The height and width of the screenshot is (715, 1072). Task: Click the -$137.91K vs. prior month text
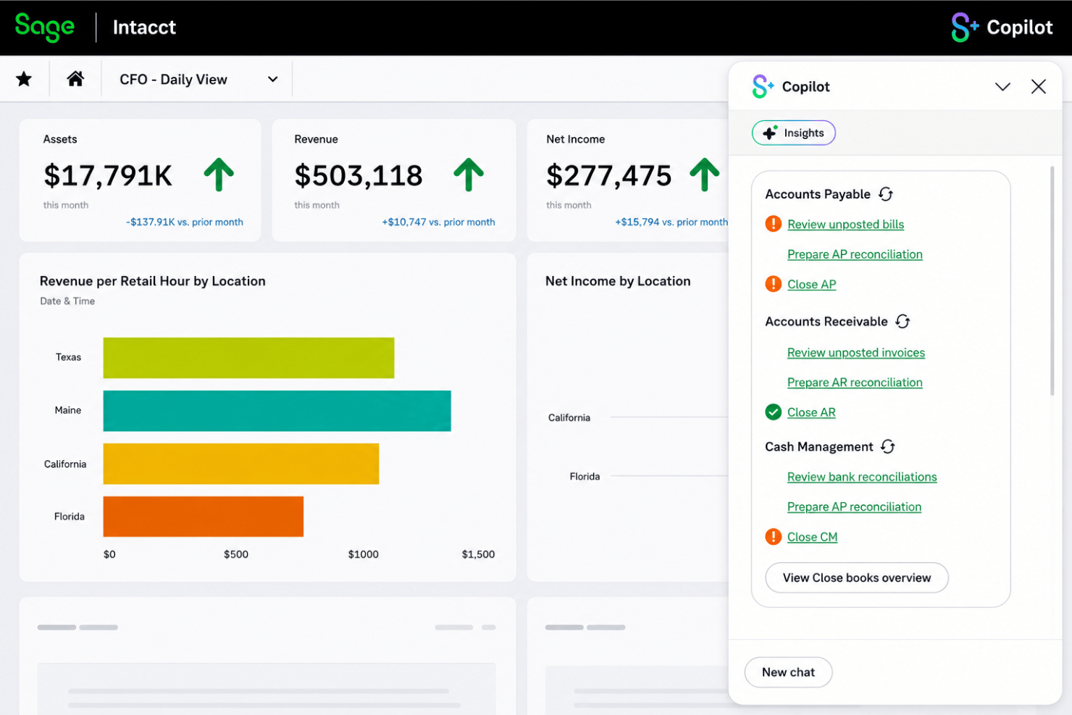point(185,222)
